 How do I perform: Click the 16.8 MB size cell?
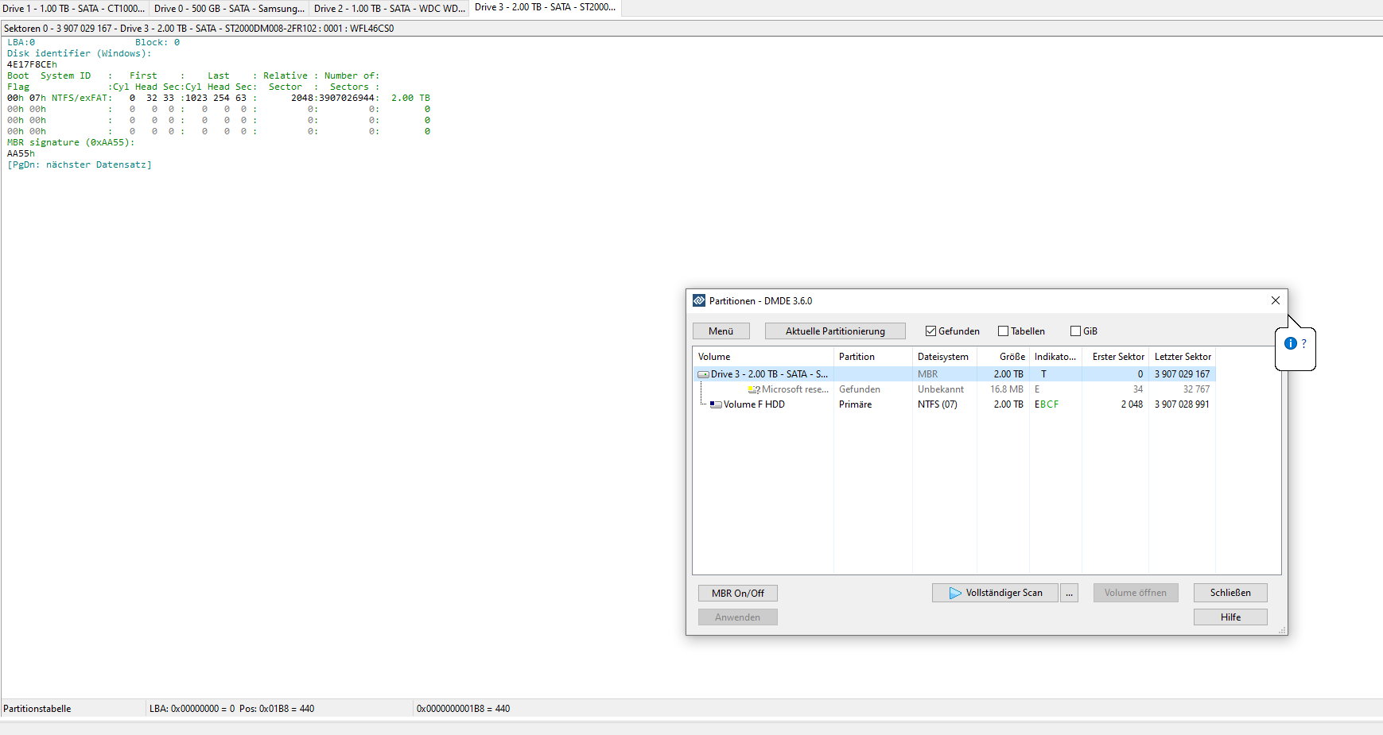1007,389
